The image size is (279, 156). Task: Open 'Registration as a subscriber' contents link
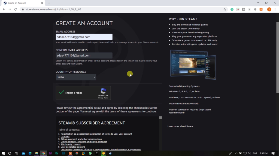[96, 134]
